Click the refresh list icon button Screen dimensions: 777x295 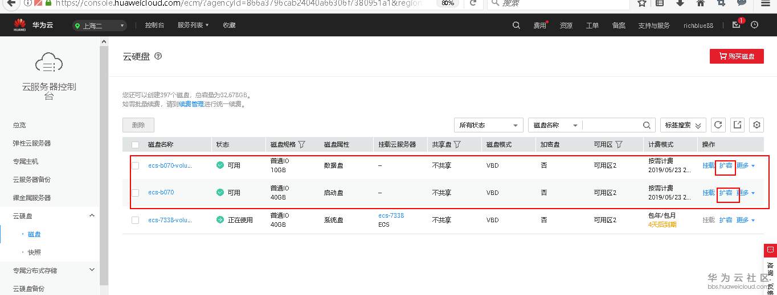[x=719, y=125]
